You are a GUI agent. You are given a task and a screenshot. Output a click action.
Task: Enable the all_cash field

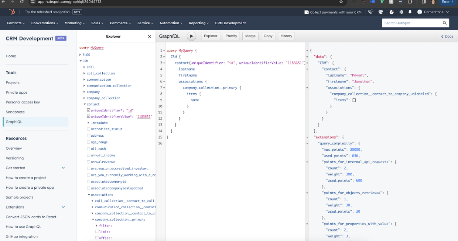pyautogui.click(x=89, y=149)
